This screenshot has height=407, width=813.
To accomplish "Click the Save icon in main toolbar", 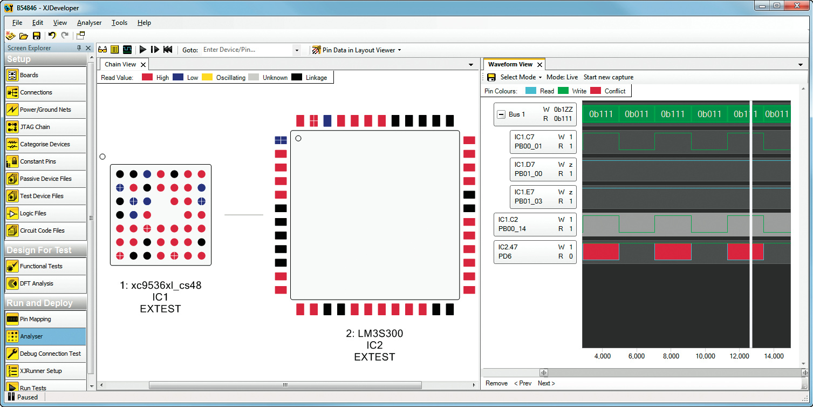I will pos(37,36).
